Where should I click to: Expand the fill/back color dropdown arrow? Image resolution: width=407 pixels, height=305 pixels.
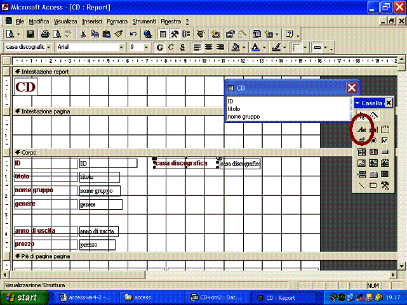point(244,48)
